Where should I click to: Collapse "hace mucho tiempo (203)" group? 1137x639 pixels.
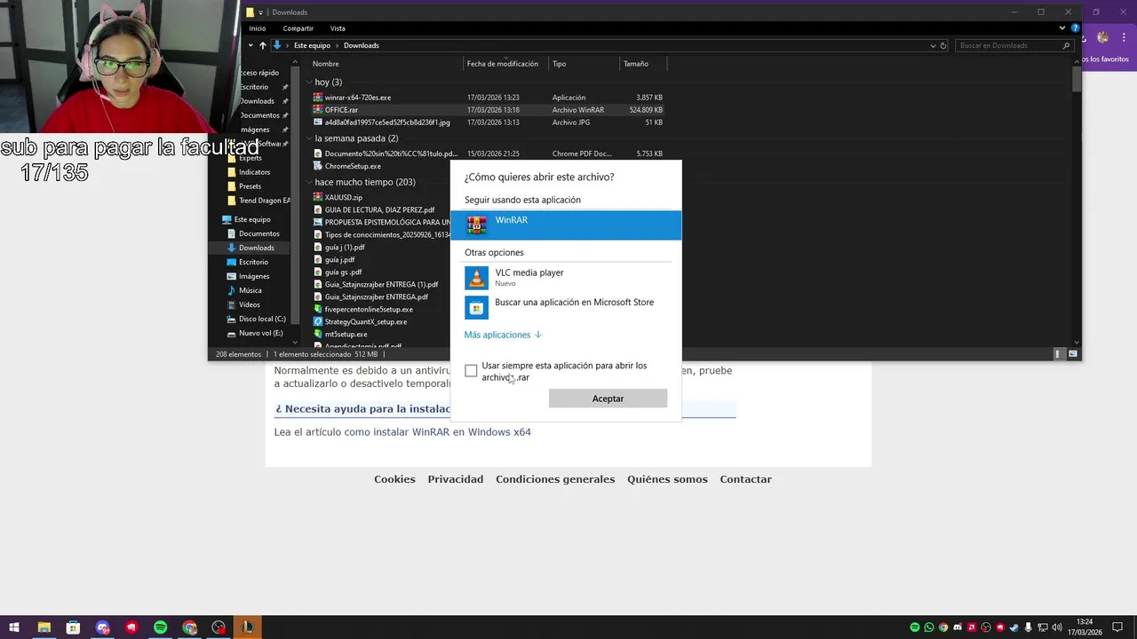click(x=309, y=182)
